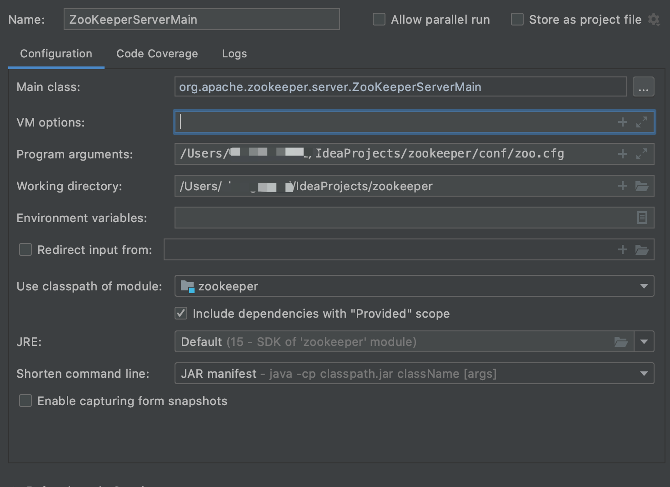Enable capturing form snapshots

(x=25, y=401)
